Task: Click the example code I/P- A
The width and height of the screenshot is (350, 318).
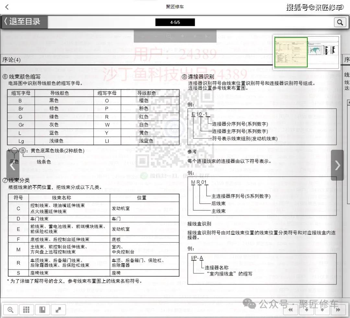Action: [197, 258]
